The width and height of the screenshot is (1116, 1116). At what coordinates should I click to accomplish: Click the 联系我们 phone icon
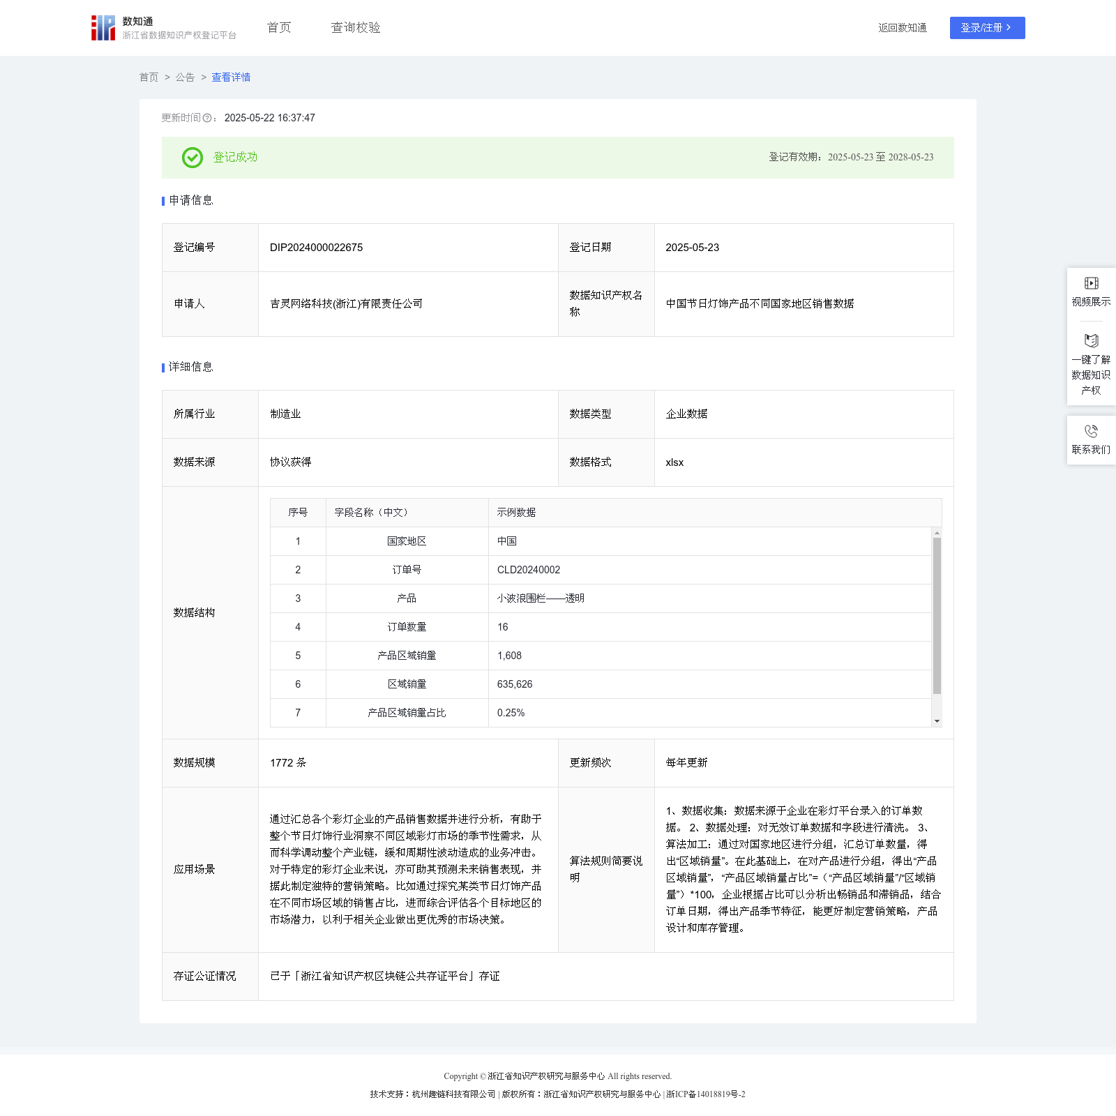click(1091, 431)
